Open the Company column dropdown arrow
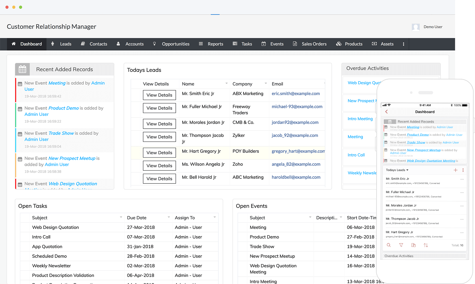This screenshot has width=475, height=284. pos(266,83)
